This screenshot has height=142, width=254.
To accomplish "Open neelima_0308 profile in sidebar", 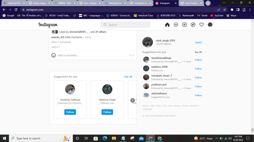I will point(159,67).
